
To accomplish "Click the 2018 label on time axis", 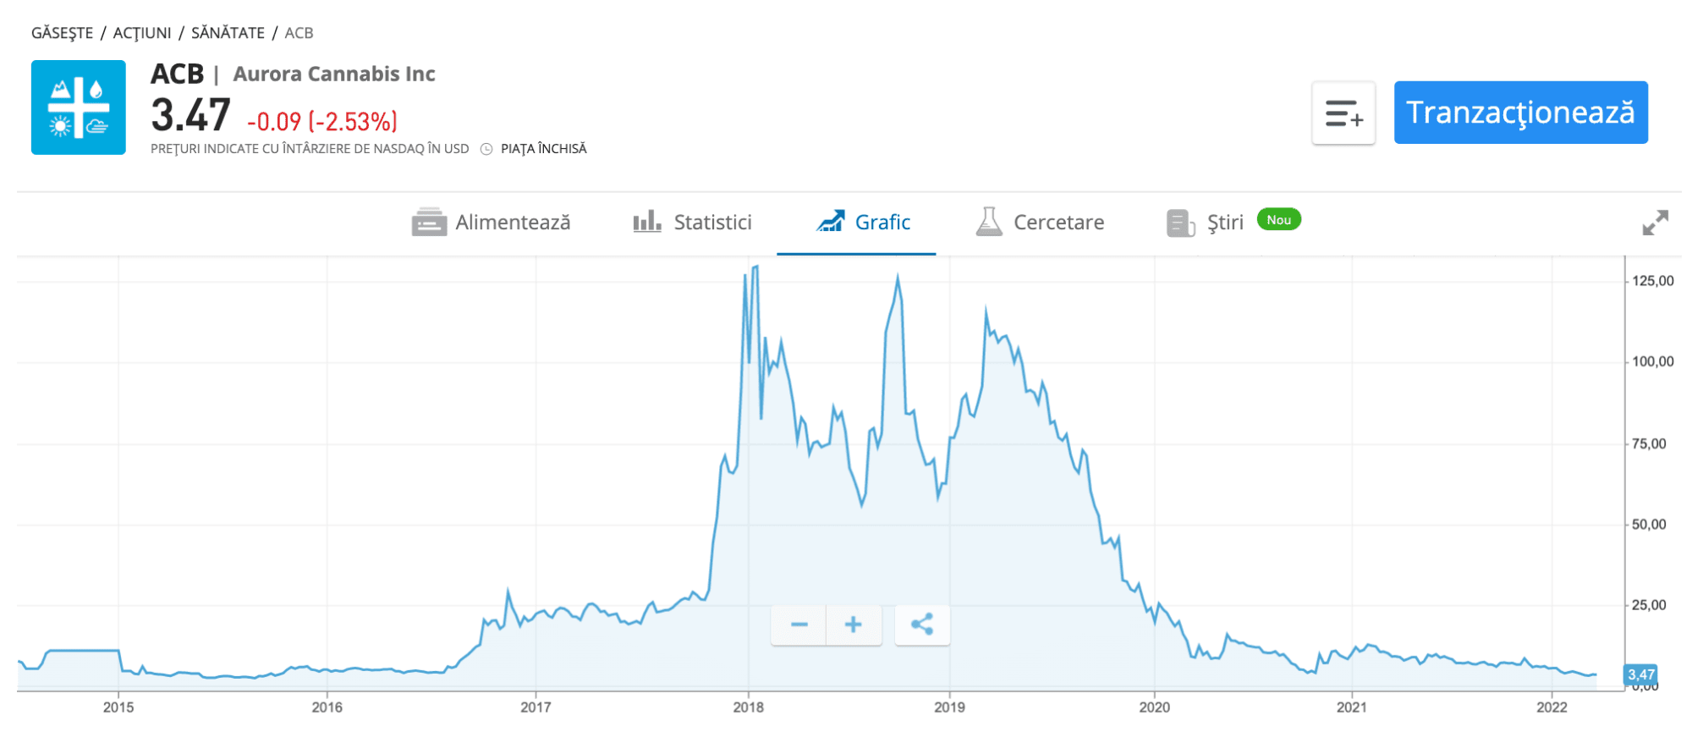I will (748, 707).
